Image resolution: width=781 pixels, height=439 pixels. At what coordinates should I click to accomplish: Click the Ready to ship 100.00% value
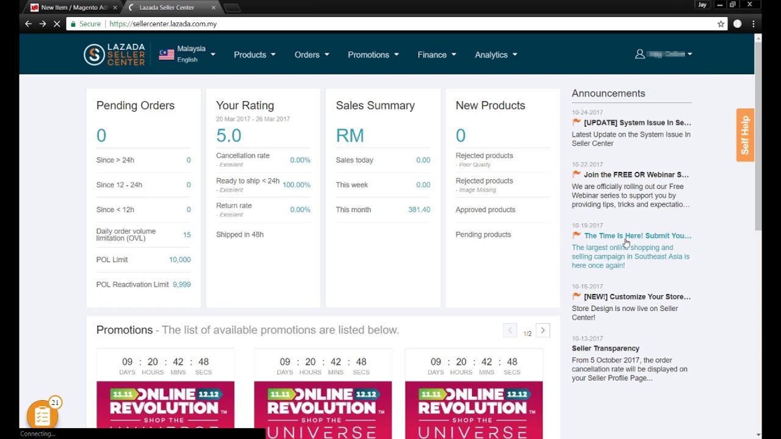pyautogui.click(x=297, y=185)
